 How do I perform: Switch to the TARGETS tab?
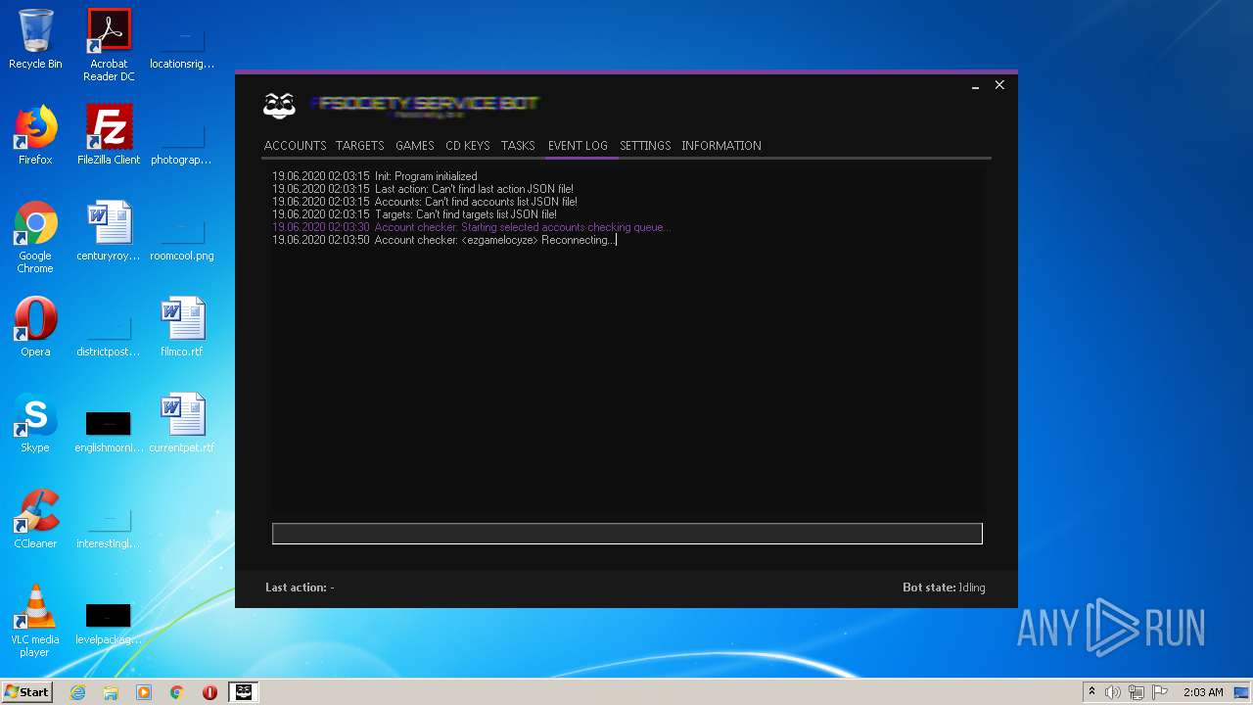[359, 146]
